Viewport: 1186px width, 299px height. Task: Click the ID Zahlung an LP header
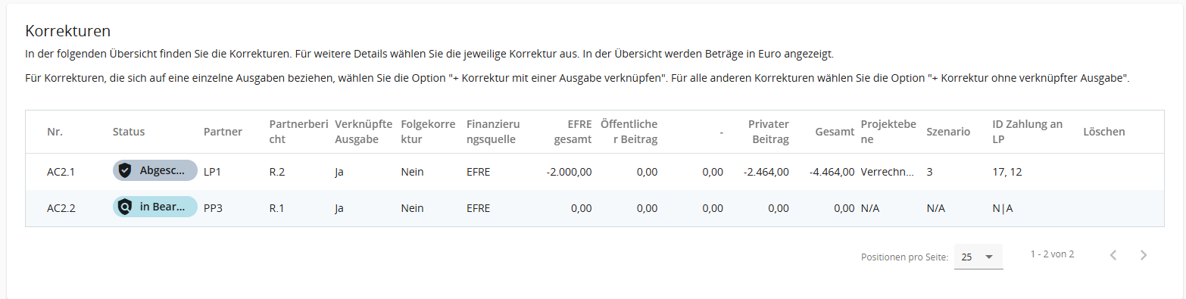(1027, 132)
